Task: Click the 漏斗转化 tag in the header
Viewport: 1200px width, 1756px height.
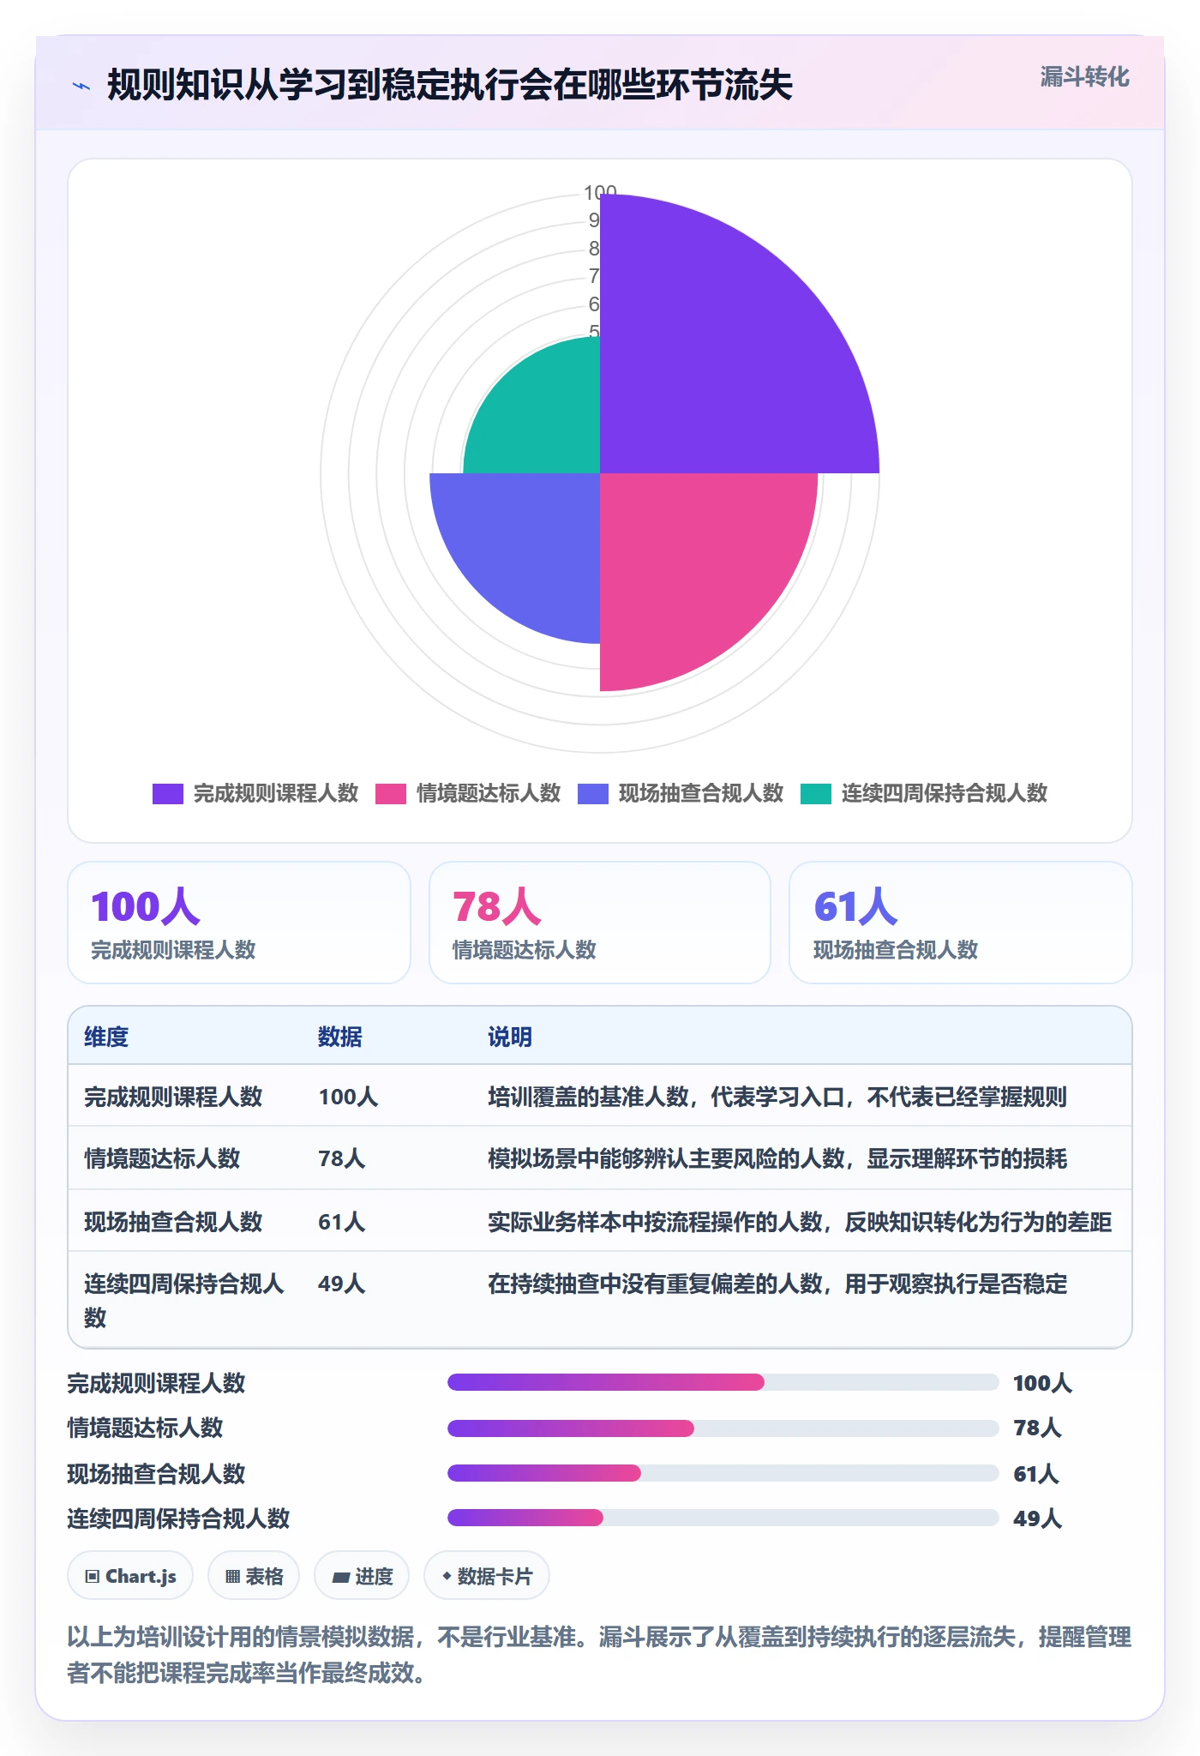Action: [x=1084, y=77]
